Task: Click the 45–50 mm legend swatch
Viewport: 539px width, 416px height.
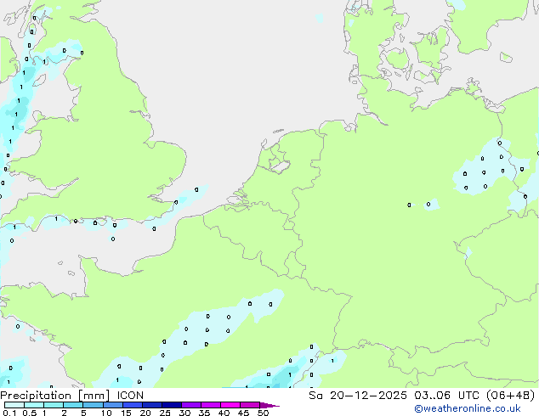Action: 250,405
